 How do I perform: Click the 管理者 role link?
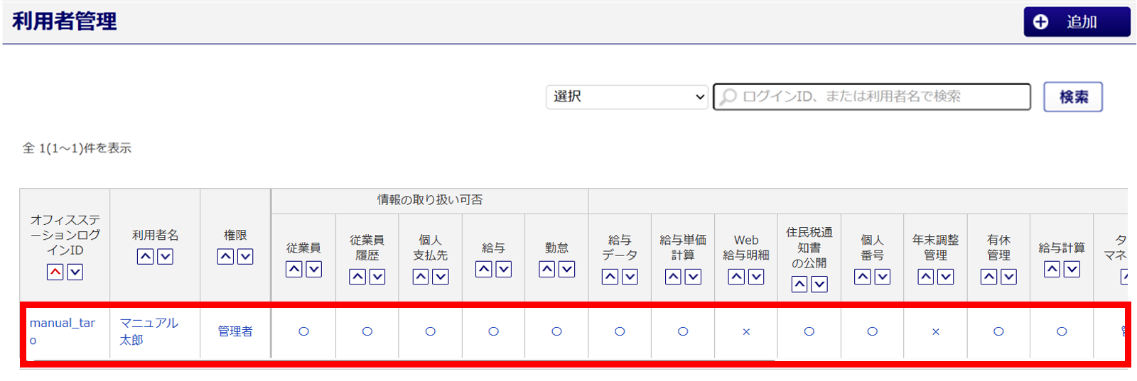tap(235, 331)
